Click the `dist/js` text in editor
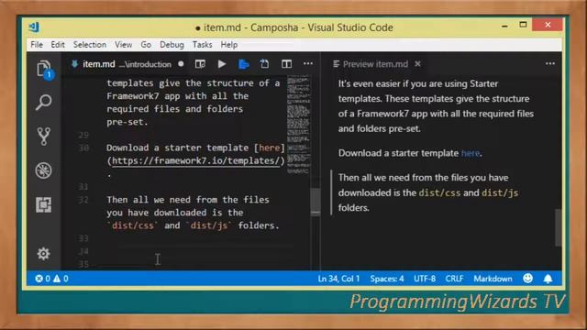Viewport: 587px width, 330px height. [x=209, y=225]
